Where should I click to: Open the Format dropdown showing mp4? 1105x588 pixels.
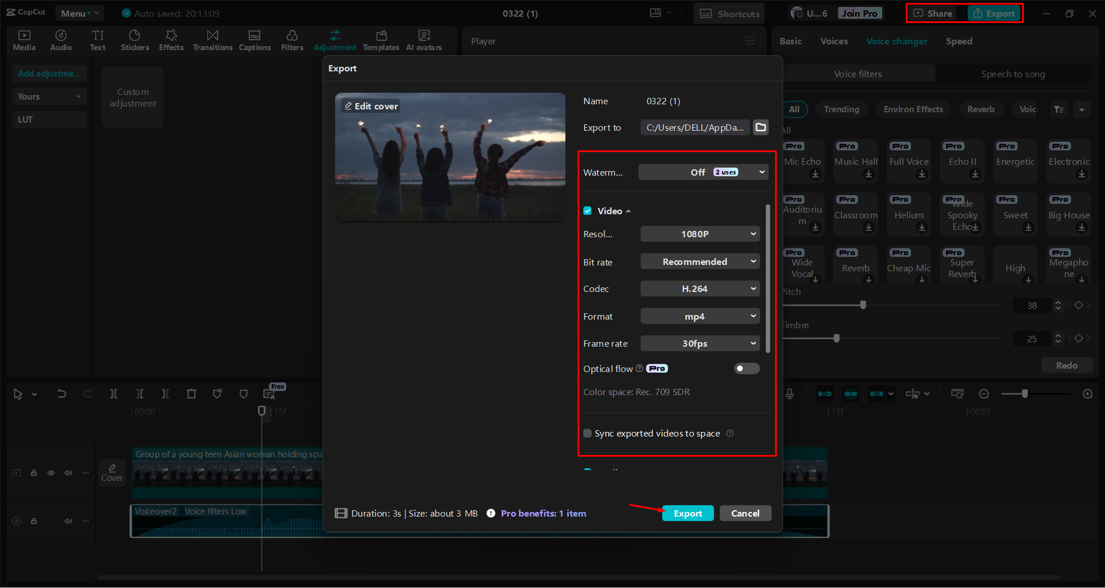pyautogui.click(x=700, y=316)
